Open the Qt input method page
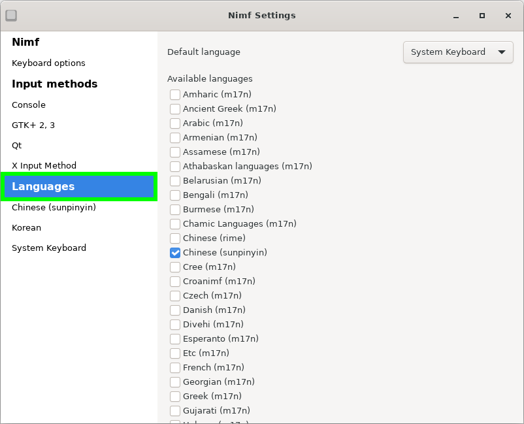This screenshot has height=424, width=524. [17, 146]
